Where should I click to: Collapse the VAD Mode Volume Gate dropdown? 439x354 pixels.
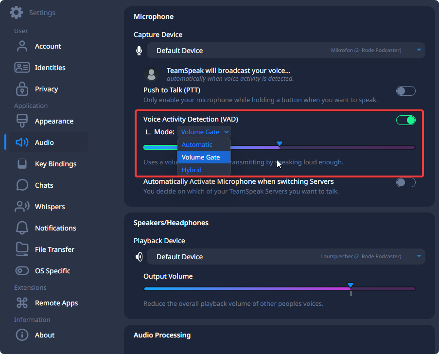(x=204, y=132)
